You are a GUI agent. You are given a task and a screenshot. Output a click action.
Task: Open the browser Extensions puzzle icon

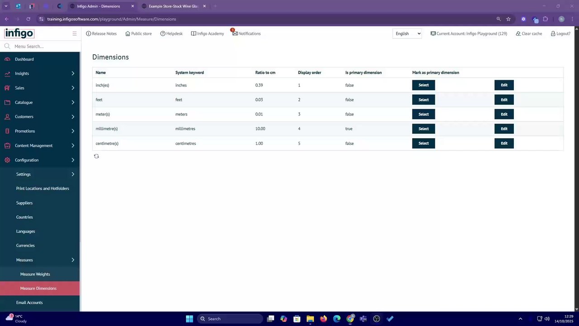point(546,19)
